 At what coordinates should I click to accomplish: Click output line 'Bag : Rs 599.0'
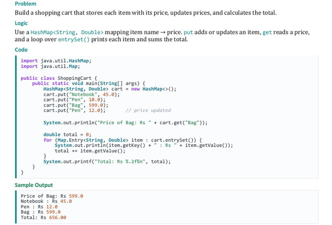coord(40,212)
